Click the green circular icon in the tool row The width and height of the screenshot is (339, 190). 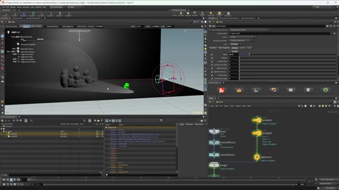point(325,90)
